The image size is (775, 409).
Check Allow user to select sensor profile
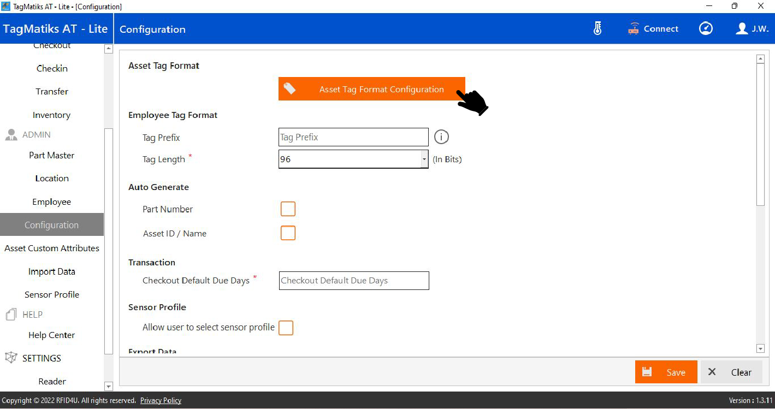pyautogui.click(x=286, y=328)
